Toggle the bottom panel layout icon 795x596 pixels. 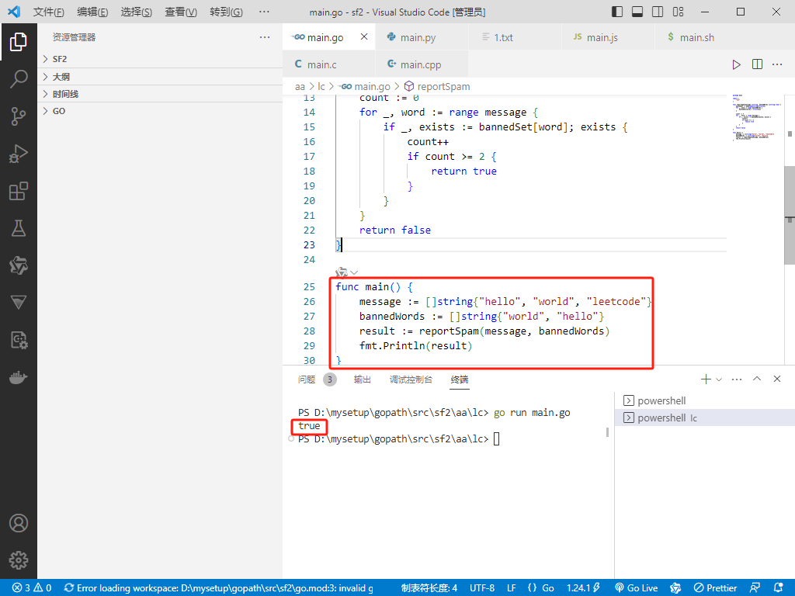pyautogui.click(x=637, y=12)
